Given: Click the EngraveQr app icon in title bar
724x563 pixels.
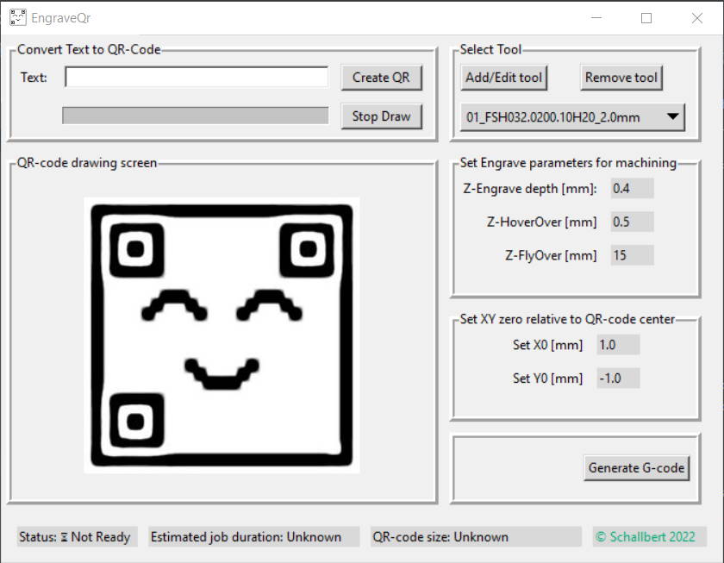Looking at the screenshot, I should click(x=17, y=18).
